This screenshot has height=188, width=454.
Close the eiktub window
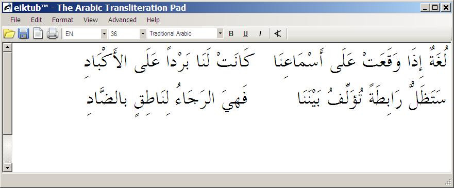tap(446, 8)
